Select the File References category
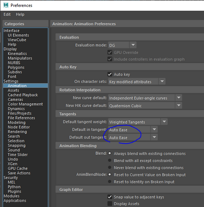Screen dimensions: 204x207 21,118
